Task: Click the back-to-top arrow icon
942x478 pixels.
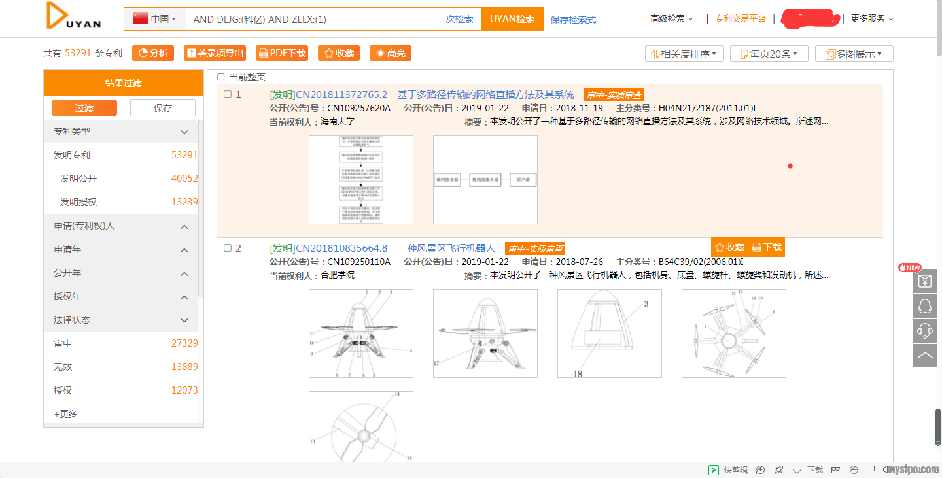Action: pos(925,356)
